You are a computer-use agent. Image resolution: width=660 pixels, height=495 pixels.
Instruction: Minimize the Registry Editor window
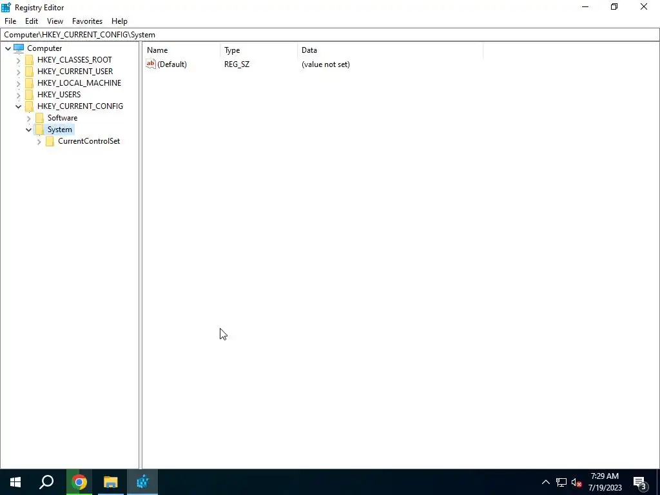click(x=585, y=6)
